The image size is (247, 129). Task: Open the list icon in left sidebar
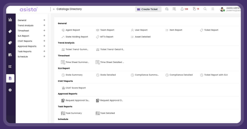pos(10,66)
